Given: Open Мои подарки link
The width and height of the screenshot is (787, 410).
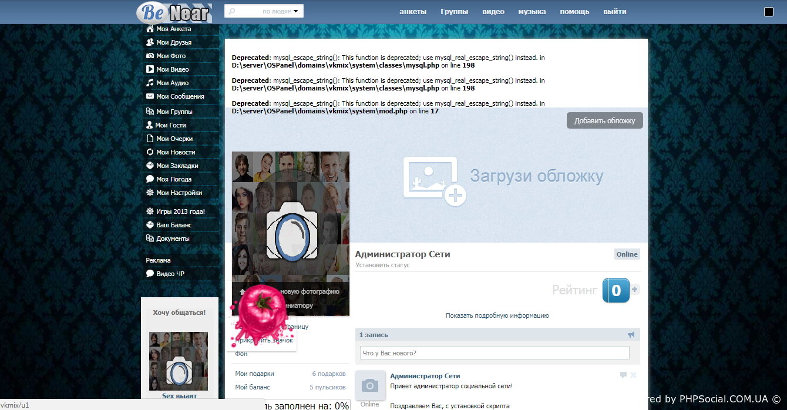Looking at the screenshot, I should pyautogui.click(x=254, y=374).
